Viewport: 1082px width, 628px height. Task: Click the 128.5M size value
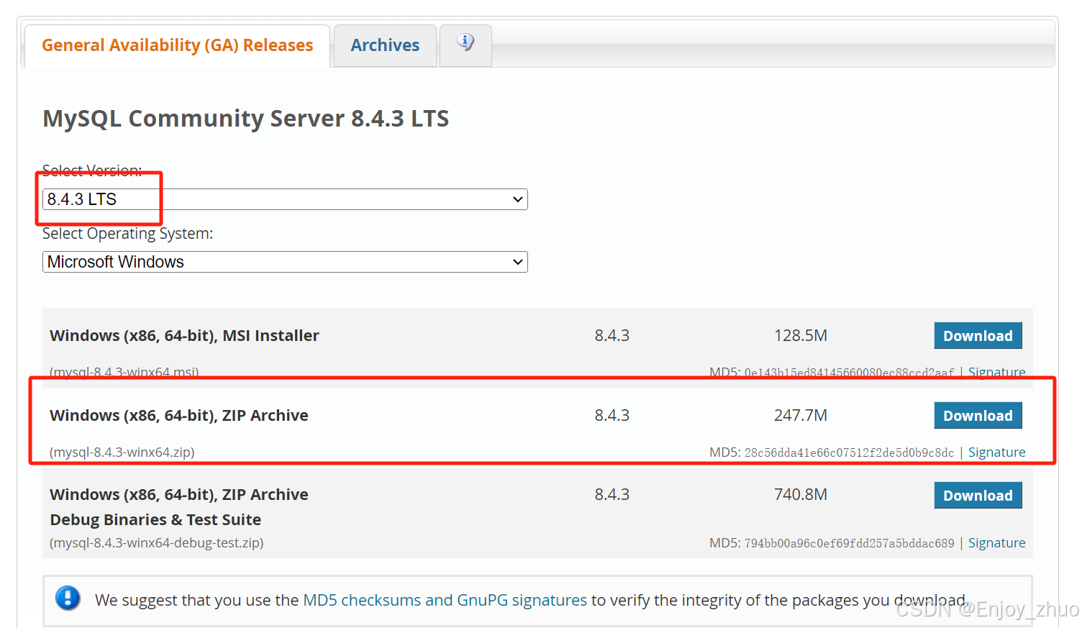[800, 335]
